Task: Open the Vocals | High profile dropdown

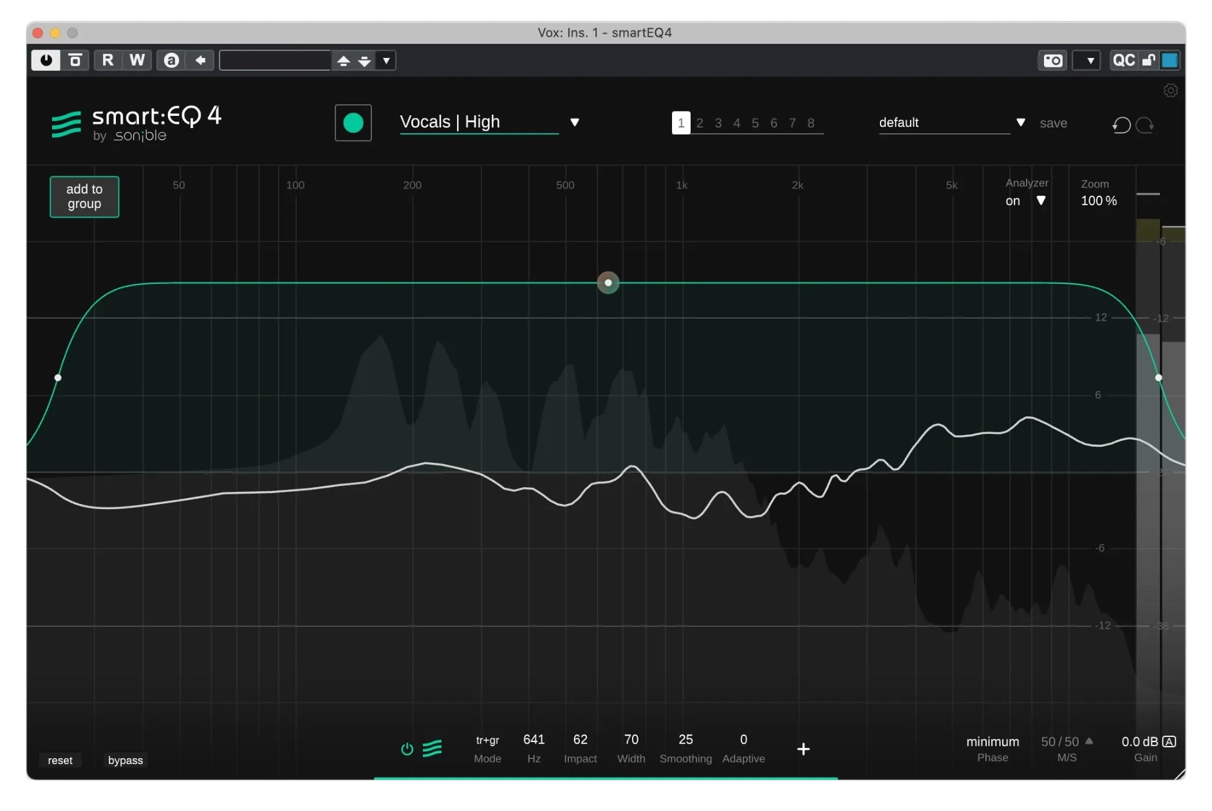Action: [575, 122]
